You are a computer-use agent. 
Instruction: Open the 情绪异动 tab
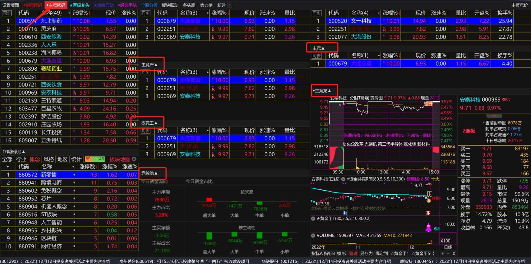104,5
